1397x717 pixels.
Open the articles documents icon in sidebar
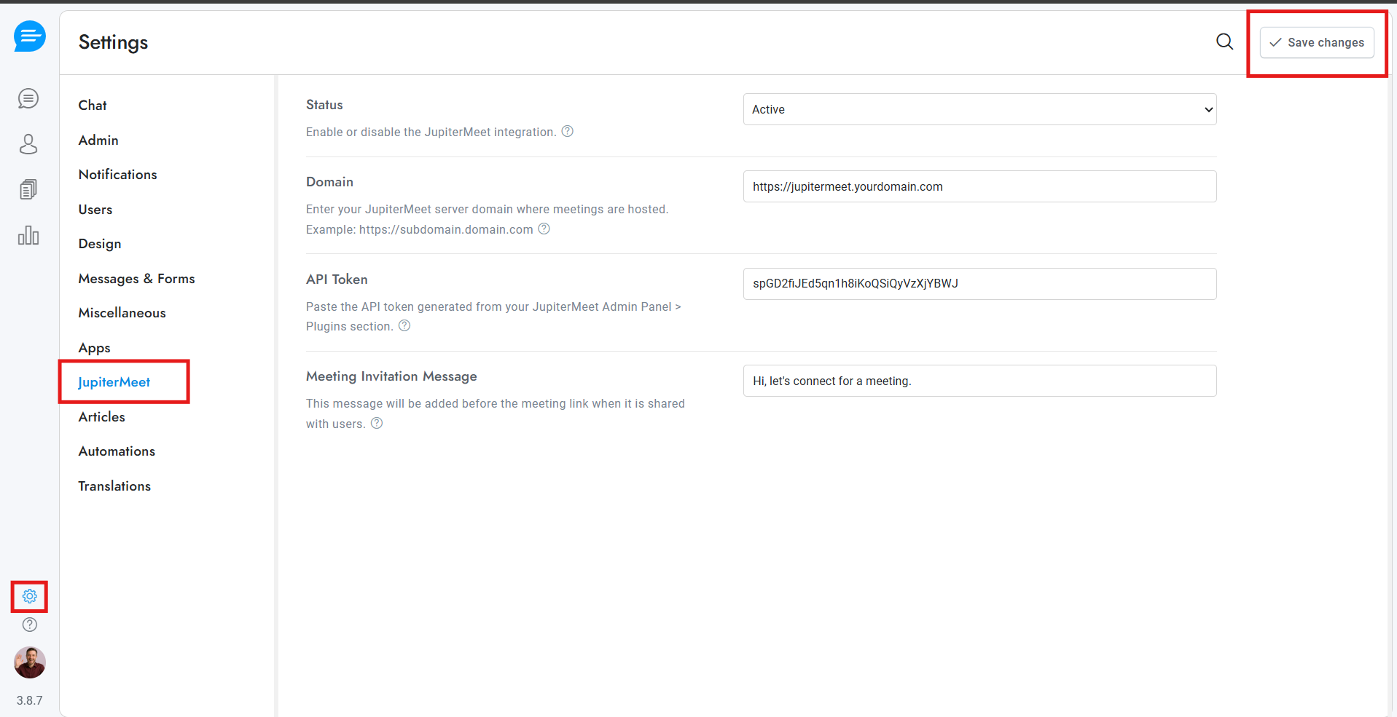[28, 189]
